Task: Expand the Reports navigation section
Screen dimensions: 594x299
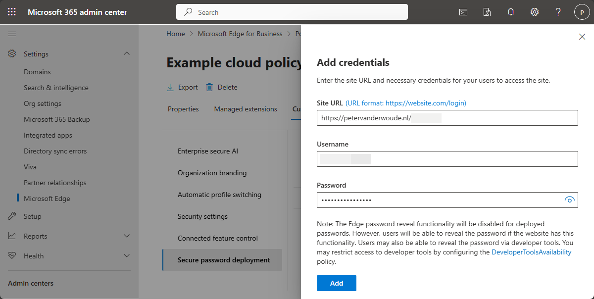Action: [127, 236]
